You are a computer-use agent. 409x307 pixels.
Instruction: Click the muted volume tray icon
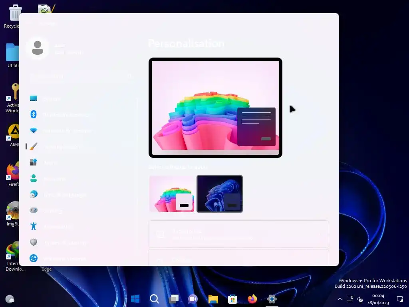360,299
